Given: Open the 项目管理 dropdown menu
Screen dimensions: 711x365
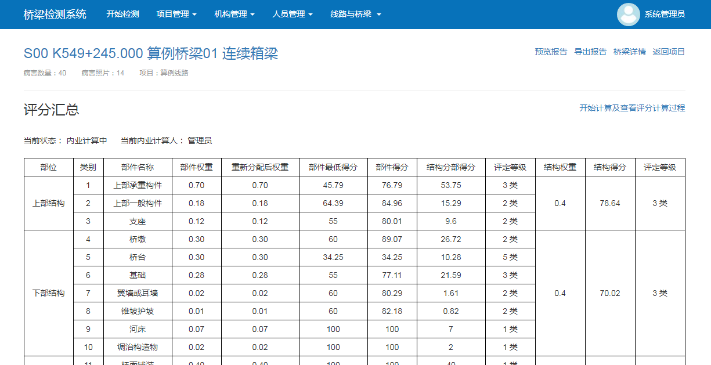Looking at the screenshot, I should point(176,14).
